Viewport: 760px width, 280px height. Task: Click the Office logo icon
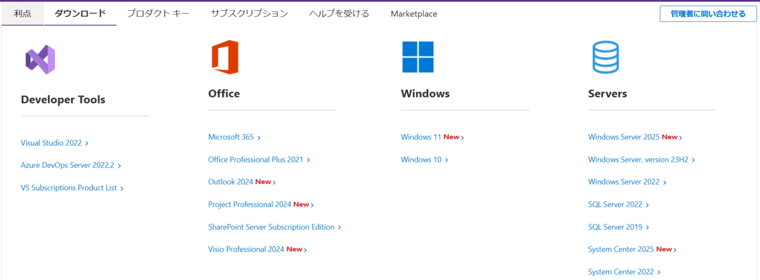pos(225,57)
